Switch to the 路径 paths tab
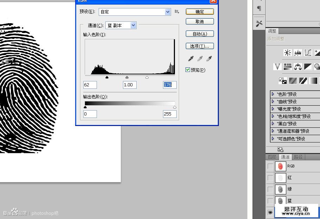This screenshot has width=320, height=219. 298,157
